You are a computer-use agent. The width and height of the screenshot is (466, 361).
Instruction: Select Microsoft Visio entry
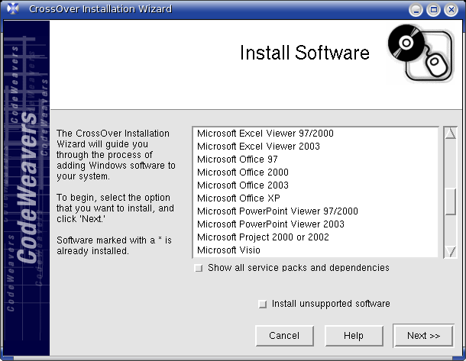(316, 250)
